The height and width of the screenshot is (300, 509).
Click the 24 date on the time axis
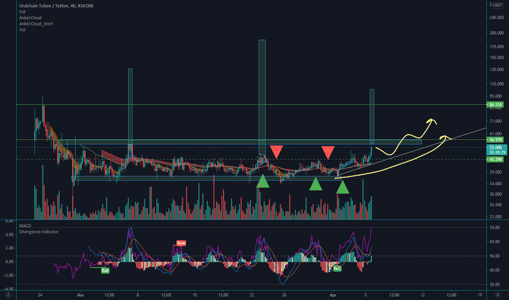click(40, 295)
